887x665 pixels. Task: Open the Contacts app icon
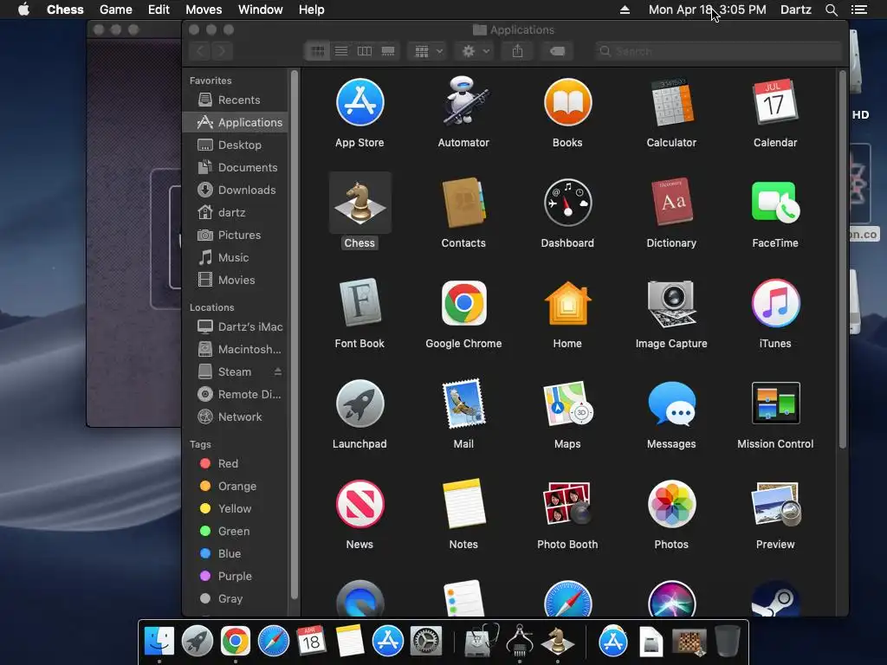coord(463,203)
